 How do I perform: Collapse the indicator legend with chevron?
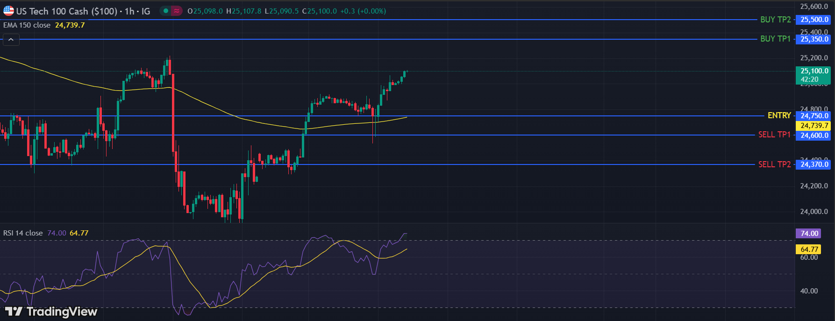(11, 40)
